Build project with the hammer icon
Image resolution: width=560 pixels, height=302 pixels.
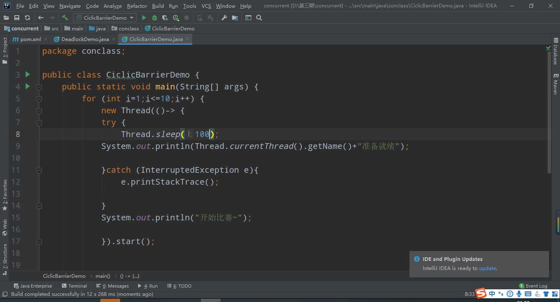[65, 18]
